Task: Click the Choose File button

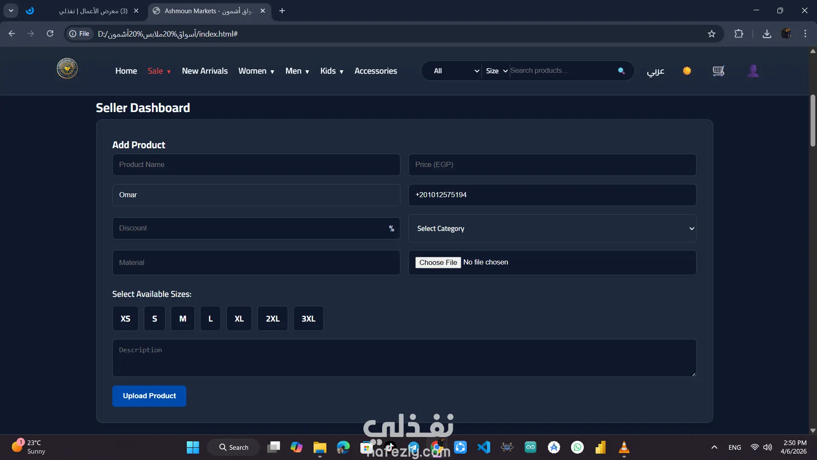Action: [438, 262]
